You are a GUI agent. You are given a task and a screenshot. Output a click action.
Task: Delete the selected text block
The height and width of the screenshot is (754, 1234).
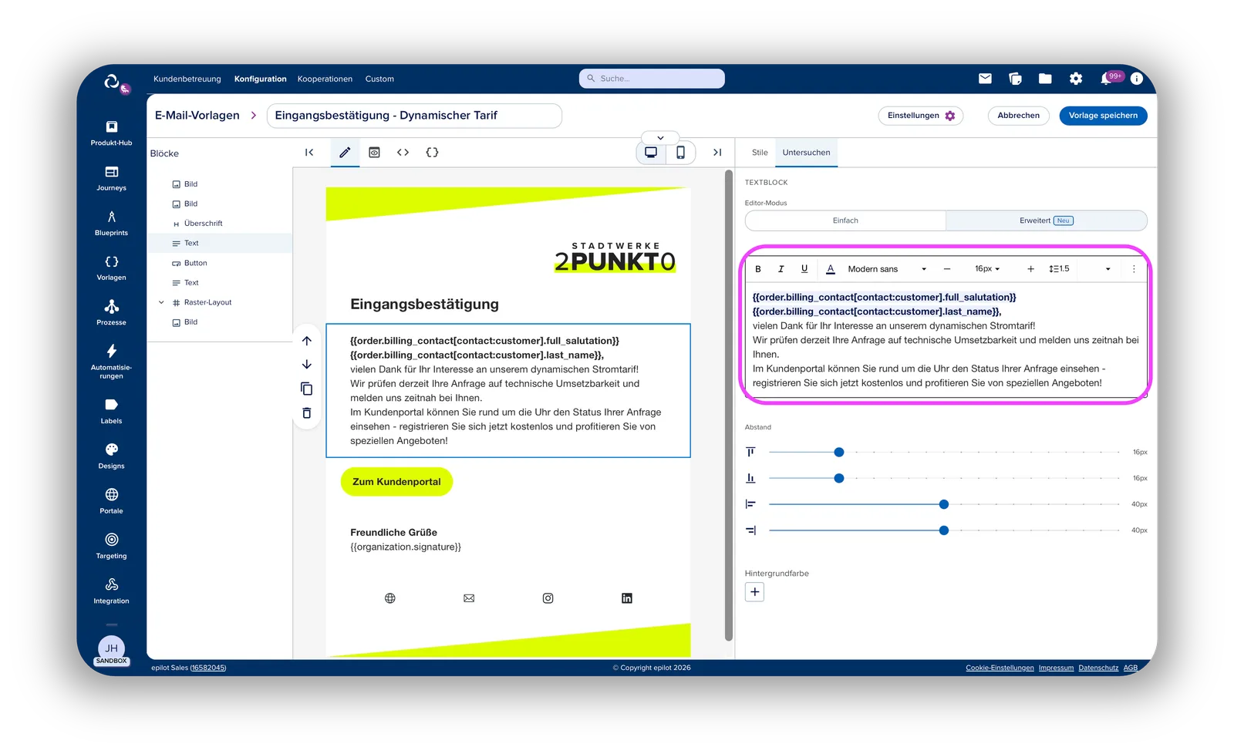307,413
